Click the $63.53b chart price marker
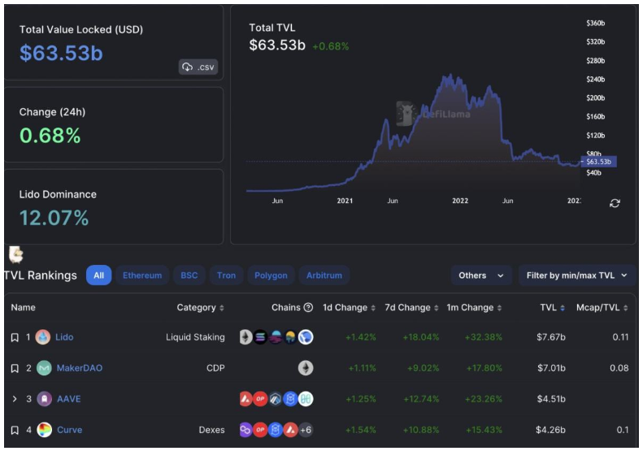Viewport: 643px width, 451px height. pyautogui.click(x=599, y=162)
